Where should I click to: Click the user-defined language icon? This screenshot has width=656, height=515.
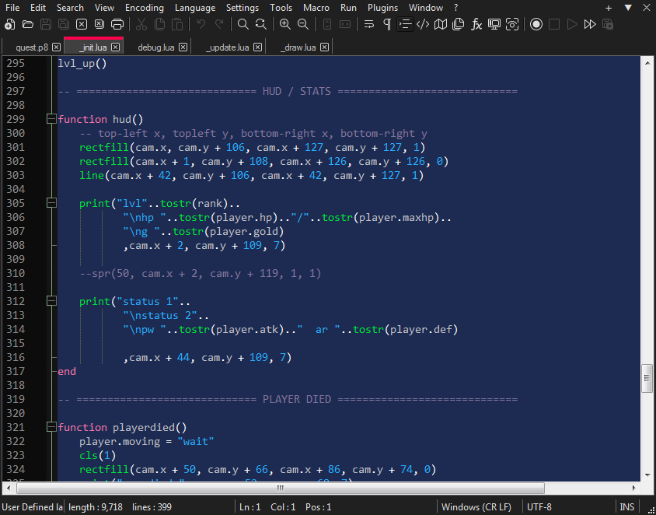point(423,24)
